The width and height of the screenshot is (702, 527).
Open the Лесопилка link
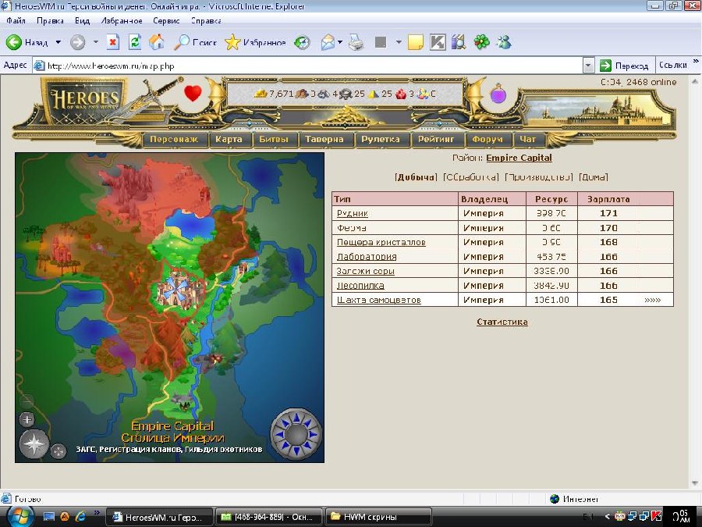(x=360, y=286)
